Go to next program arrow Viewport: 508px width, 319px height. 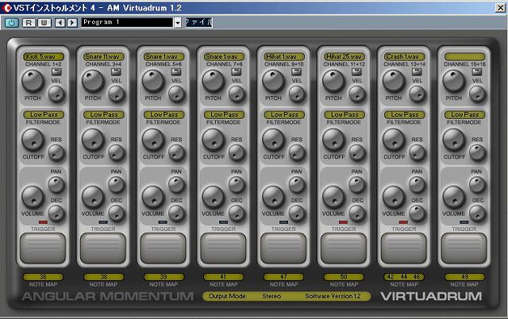[72, 23]
